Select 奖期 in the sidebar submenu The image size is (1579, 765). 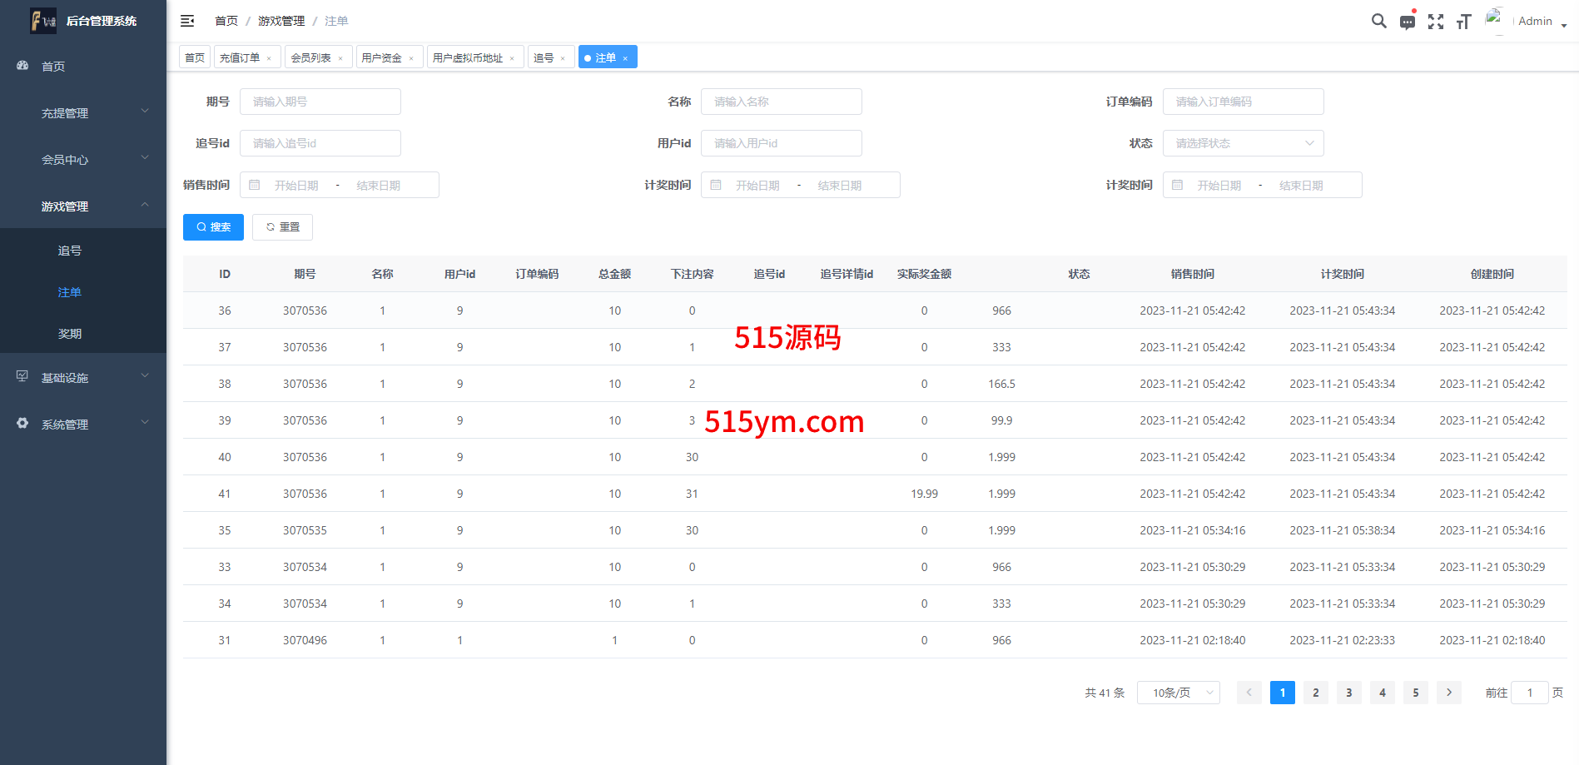click(x=70, y=334)
